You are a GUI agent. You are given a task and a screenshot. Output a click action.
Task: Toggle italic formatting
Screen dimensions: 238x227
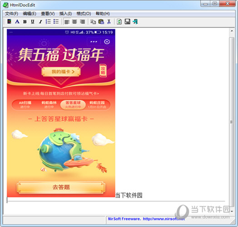coord(40,22)
